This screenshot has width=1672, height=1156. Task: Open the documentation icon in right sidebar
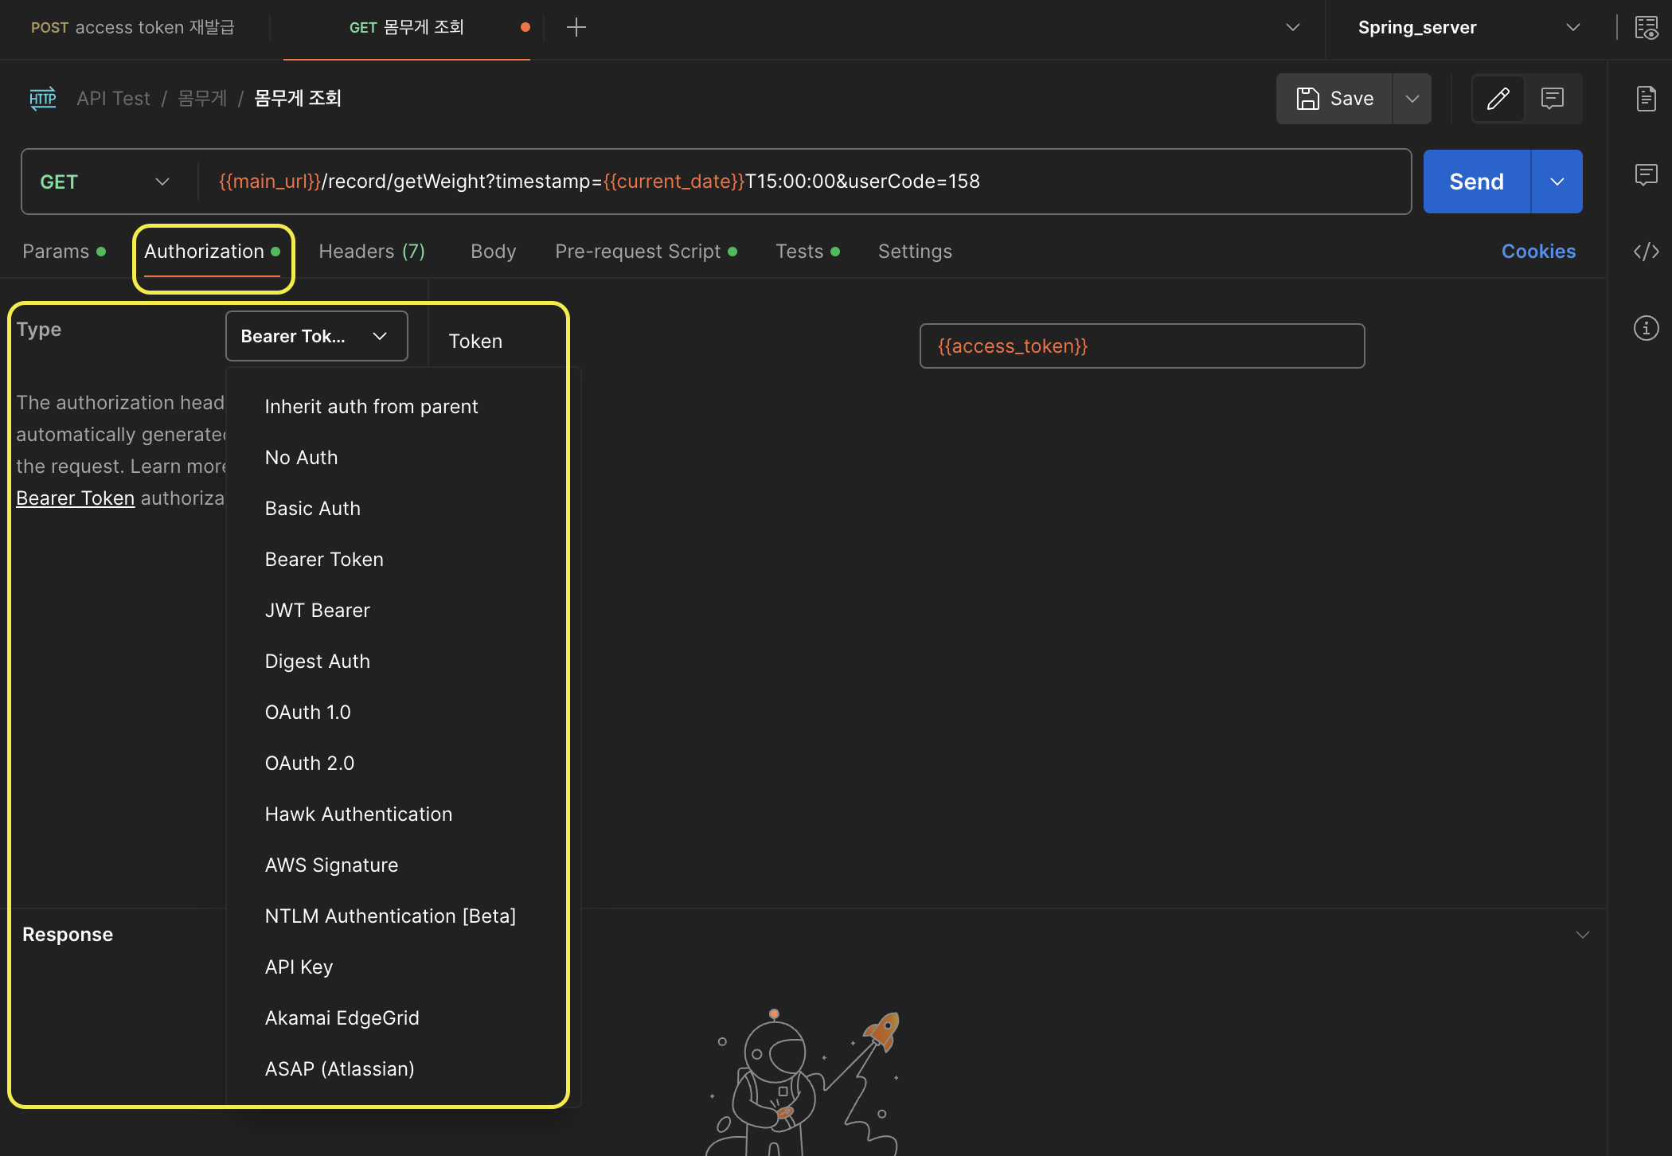point(1646,99)
